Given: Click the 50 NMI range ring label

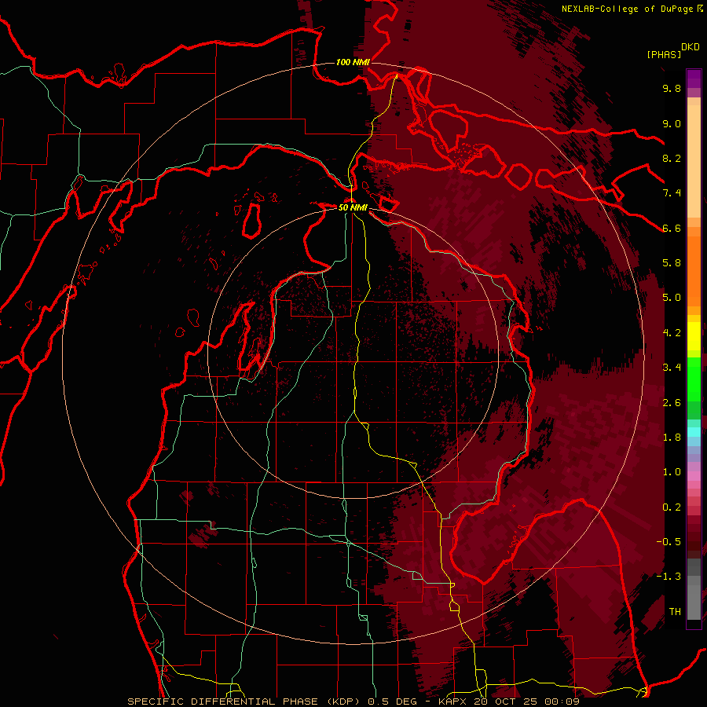Looking at the screenshot, I should point(353,207).
